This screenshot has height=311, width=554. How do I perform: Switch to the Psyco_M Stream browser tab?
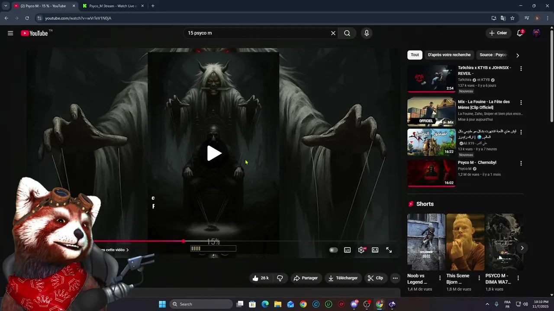(113, 6)
